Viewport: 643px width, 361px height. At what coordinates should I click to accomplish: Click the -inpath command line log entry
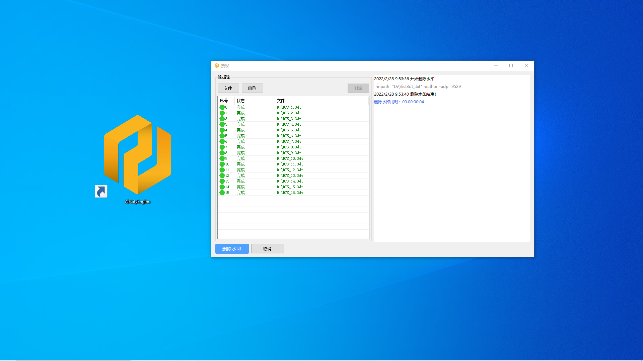(418, 87)
